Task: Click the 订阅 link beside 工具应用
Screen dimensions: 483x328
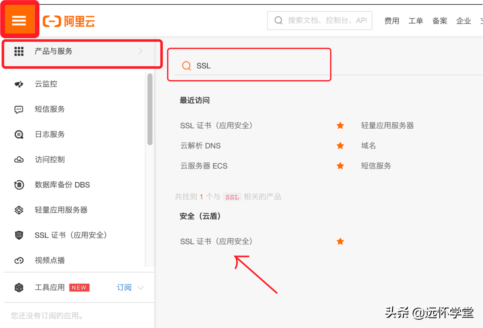Action: coord(124,287)
